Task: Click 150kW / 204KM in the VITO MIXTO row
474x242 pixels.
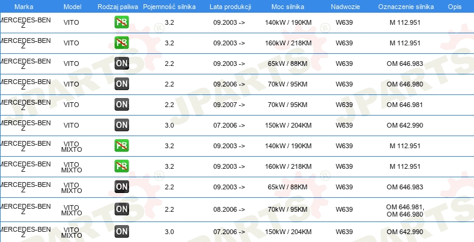Action: click(x=288, y=232)
